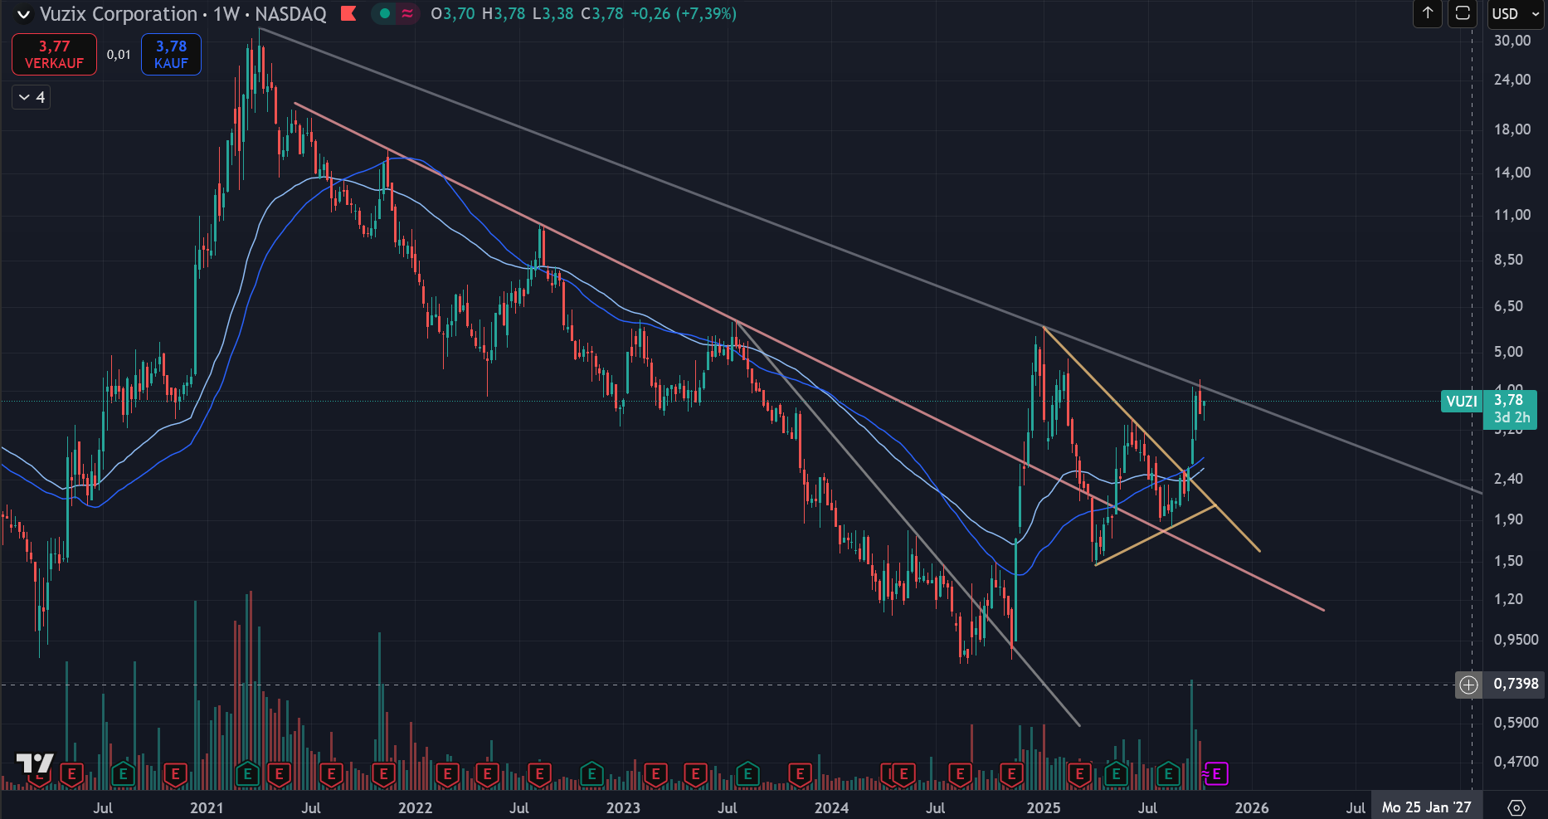Click the 0,01 spread value between sell and buy
The height and width of the screenshot is (819, 1548).
(119, 55)
